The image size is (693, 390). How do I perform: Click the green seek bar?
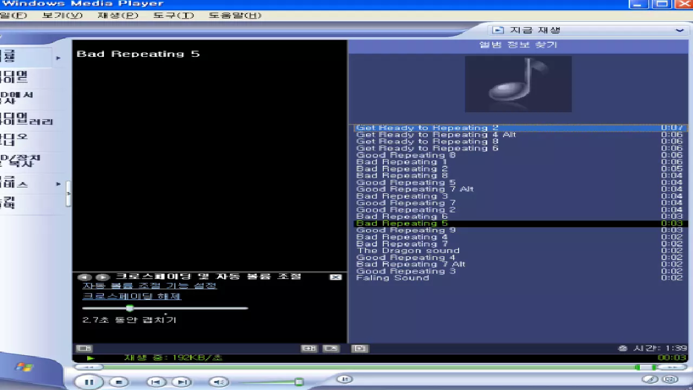pyautogui.click(x=368, y=367)
